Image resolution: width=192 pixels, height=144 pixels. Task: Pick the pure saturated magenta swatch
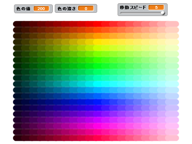point(97,126)
